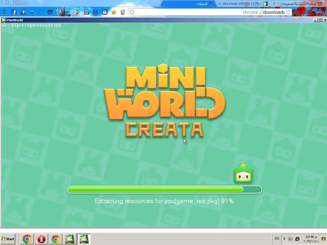Screen dimensions: 327x245
Task: Open the clapperboard 'of' bookmark
Action: click(86, 12)
